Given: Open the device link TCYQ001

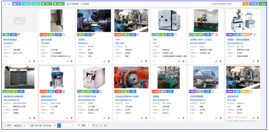Looking at the screenshot, I should pyautogui.click(x=45, y=43).
